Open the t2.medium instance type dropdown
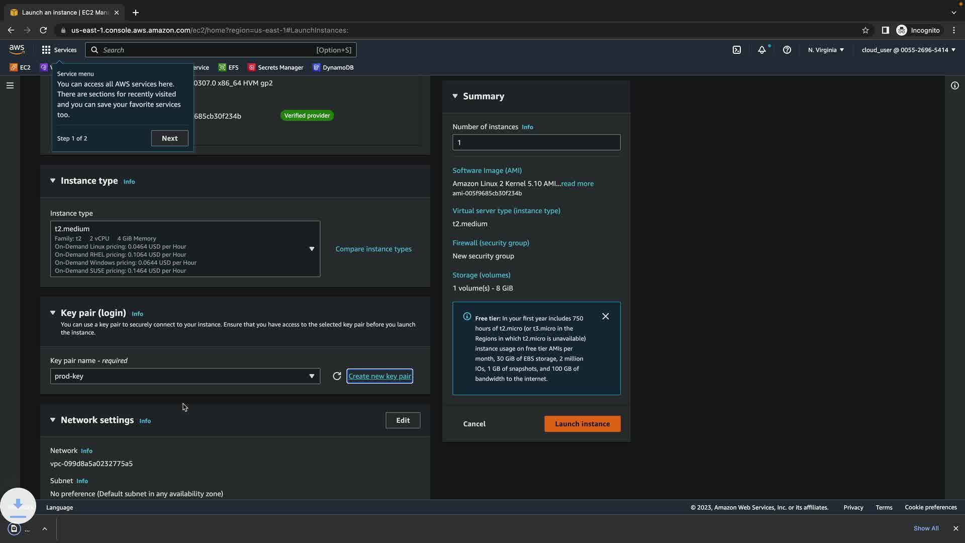 (185, 249)
